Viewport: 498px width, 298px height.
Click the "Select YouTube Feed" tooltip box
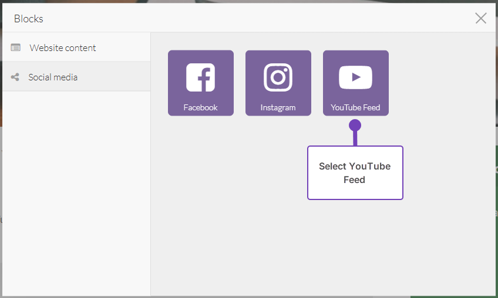(x=355, y=172)
